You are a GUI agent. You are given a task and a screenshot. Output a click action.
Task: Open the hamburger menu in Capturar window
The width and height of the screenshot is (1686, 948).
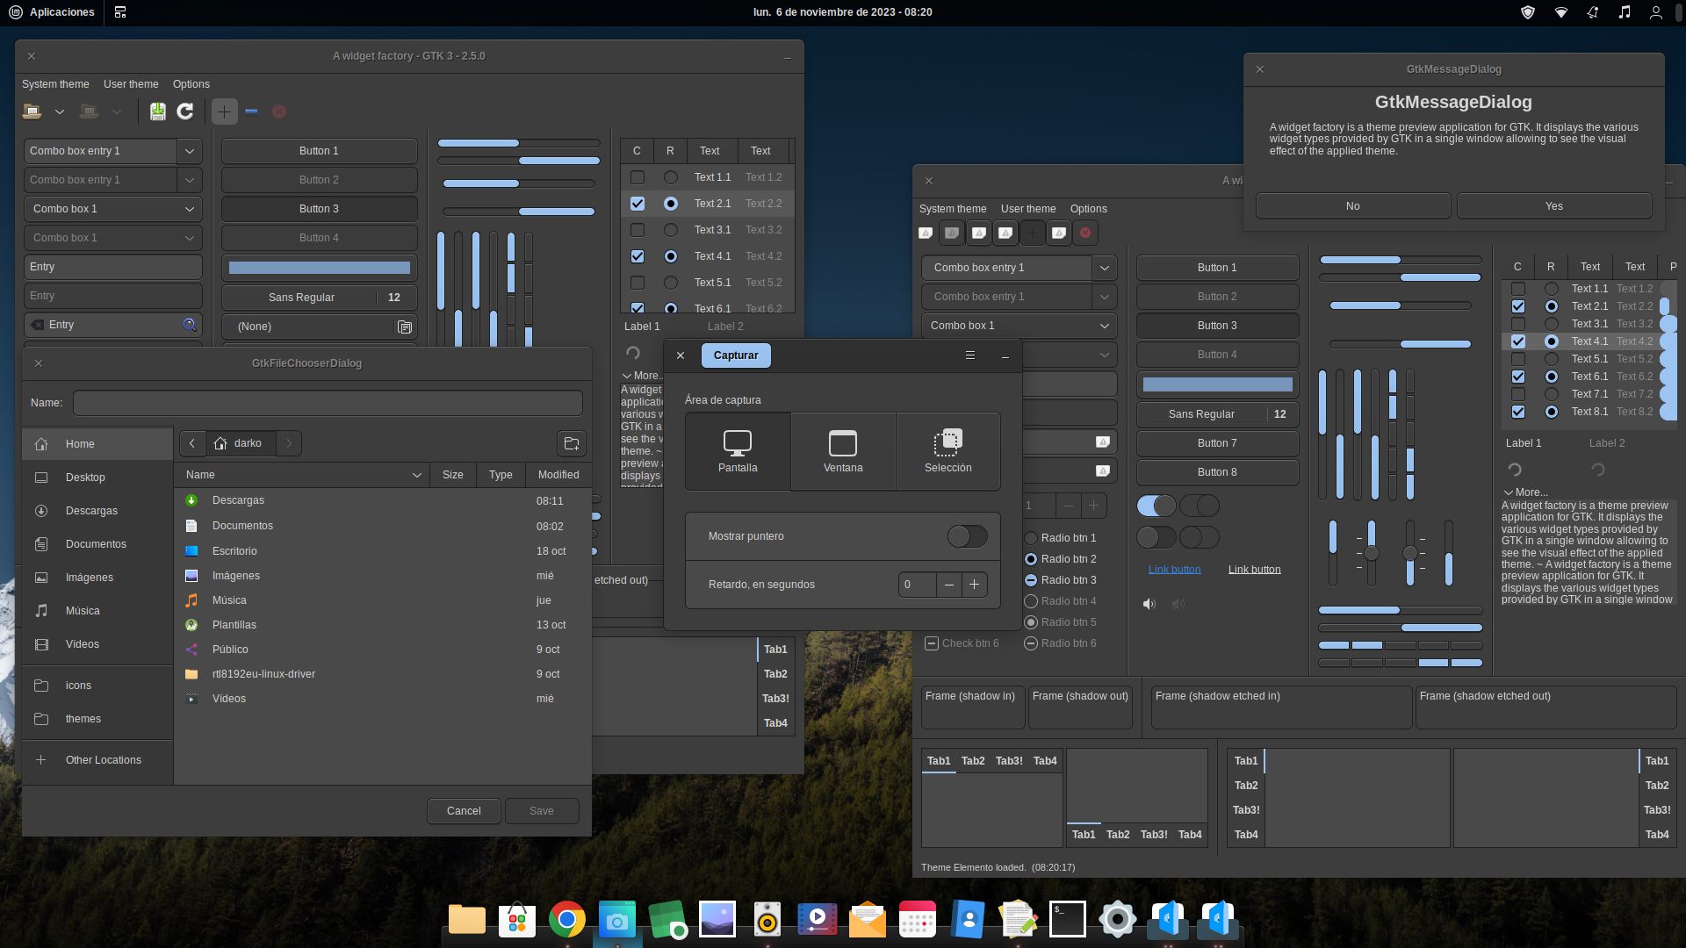pos(970,355)
